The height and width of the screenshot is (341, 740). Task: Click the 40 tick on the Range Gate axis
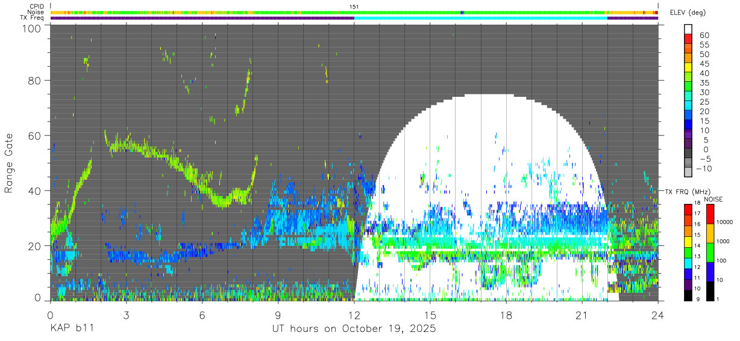click(34, 191)
